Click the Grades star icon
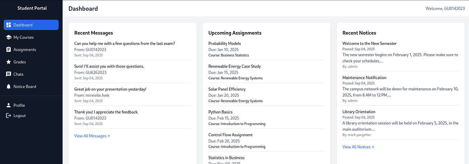This screenshot has height=164, width=469. [x=9, y=62]
